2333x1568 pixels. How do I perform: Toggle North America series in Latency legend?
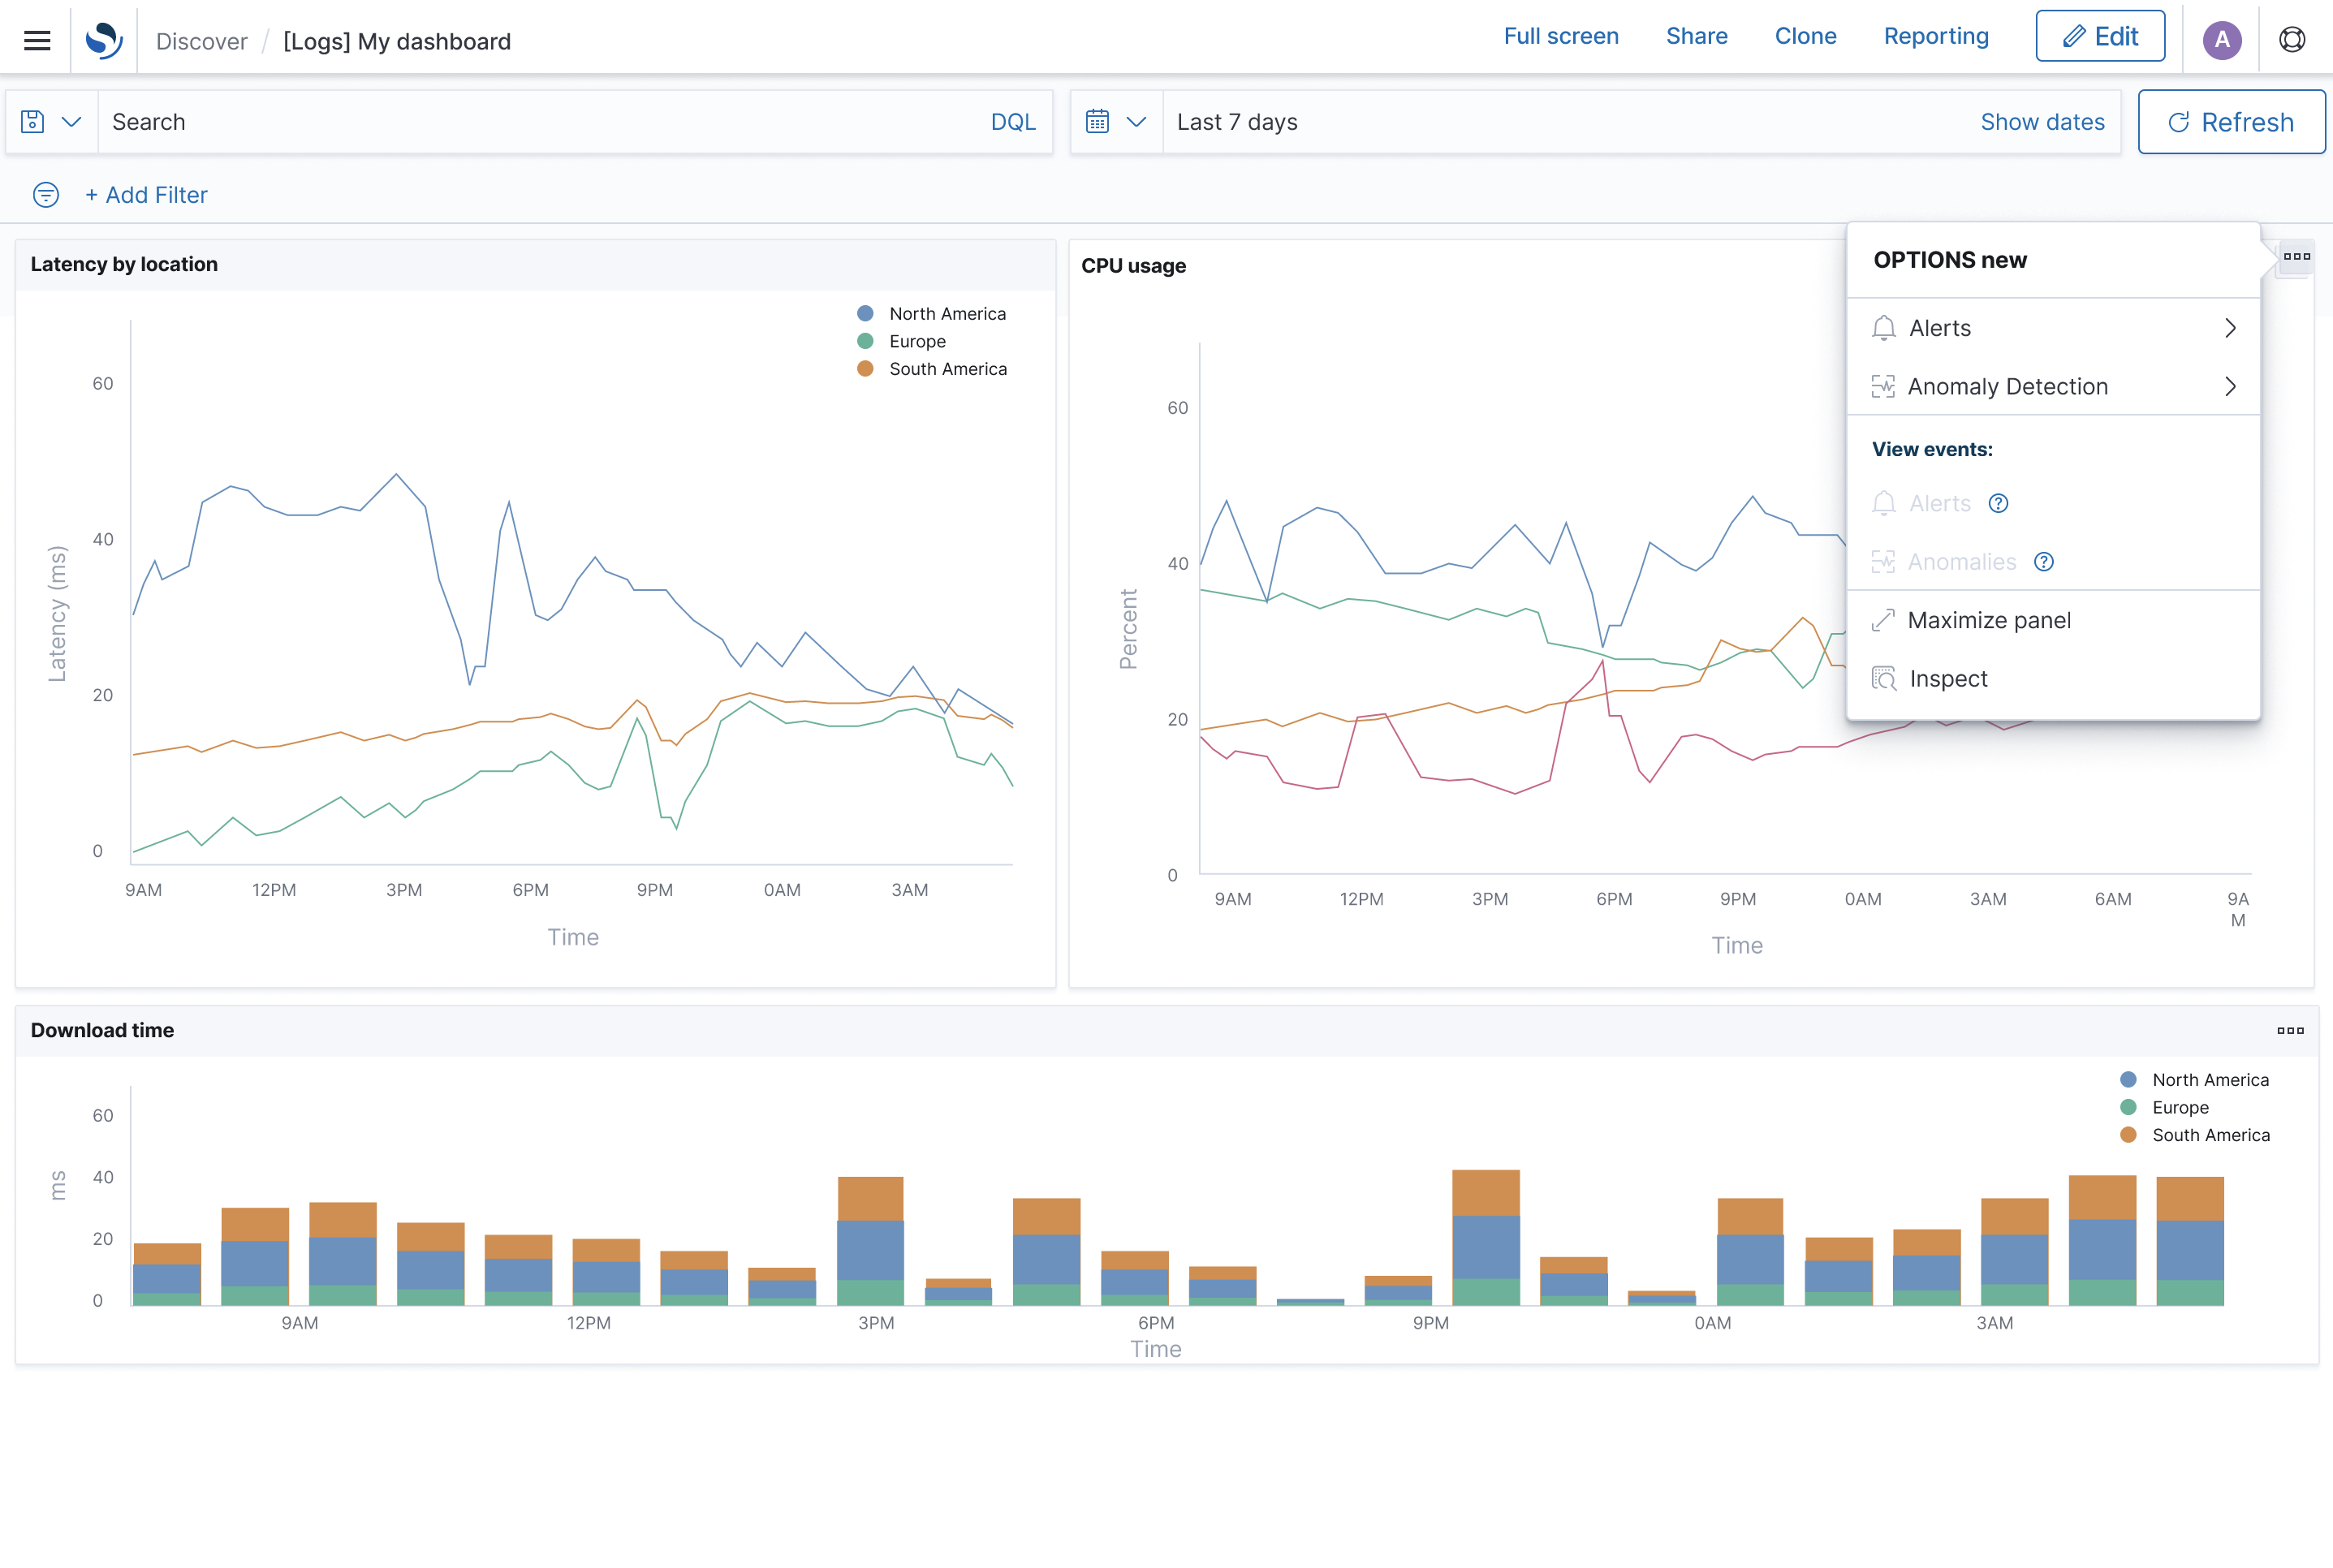pyautogui.click(x=946, y=314)
